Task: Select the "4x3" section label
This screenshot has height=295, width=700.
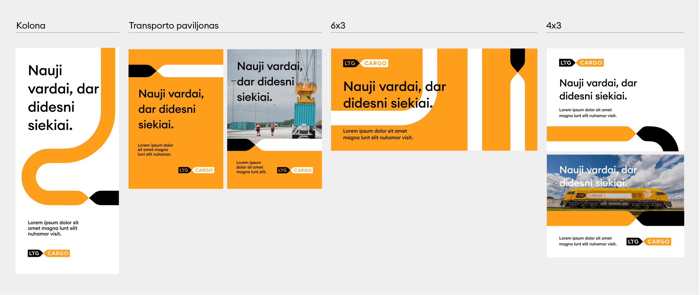Action: 554,26
